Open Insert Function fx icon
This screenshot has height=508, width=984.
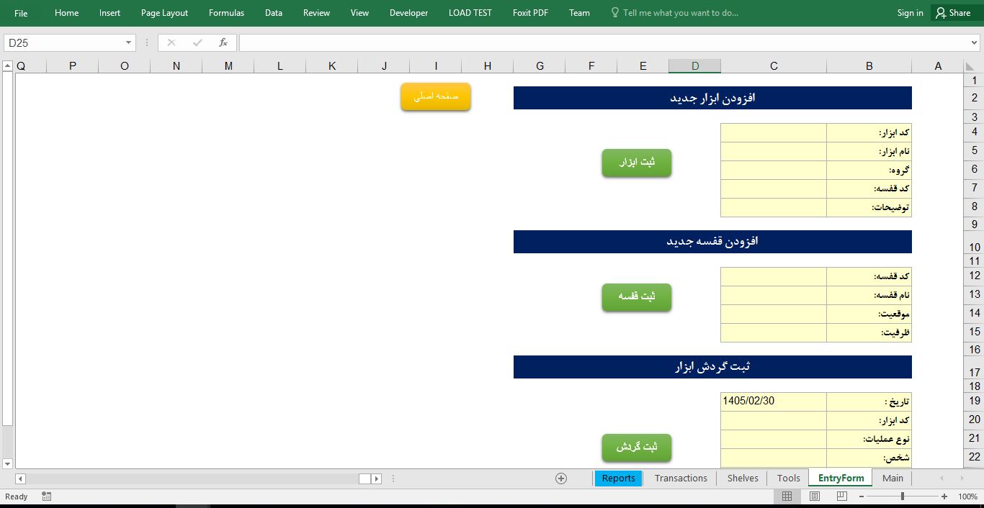[x=223, y=42]
